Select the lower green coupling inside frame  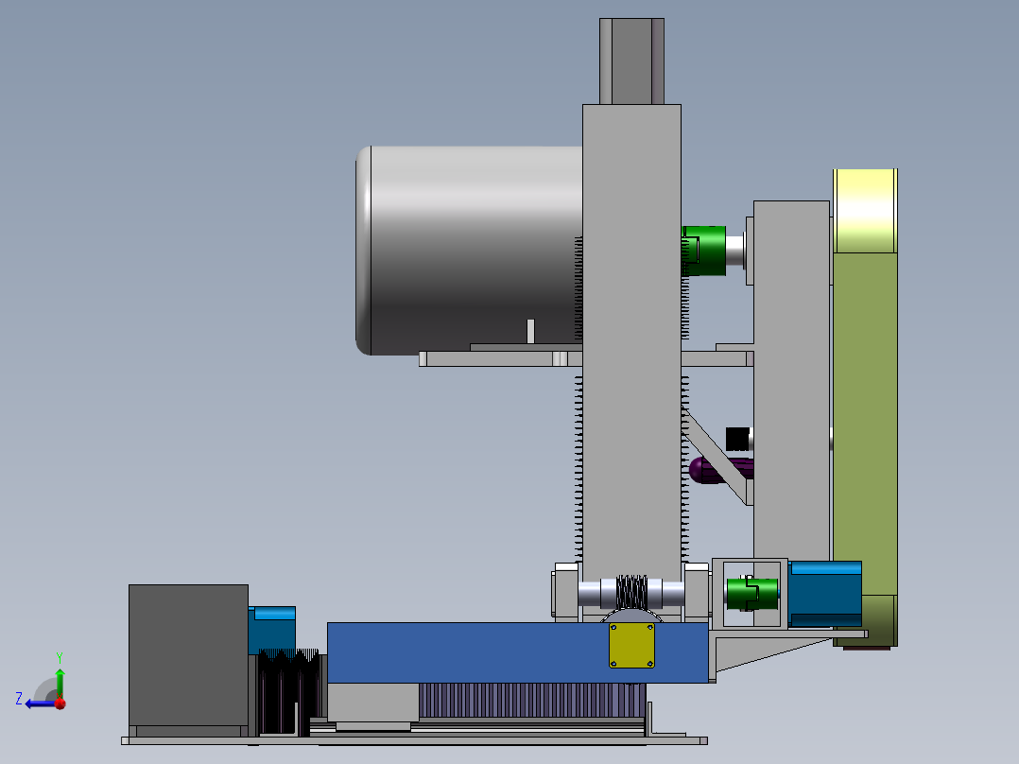tap(751, 593)
